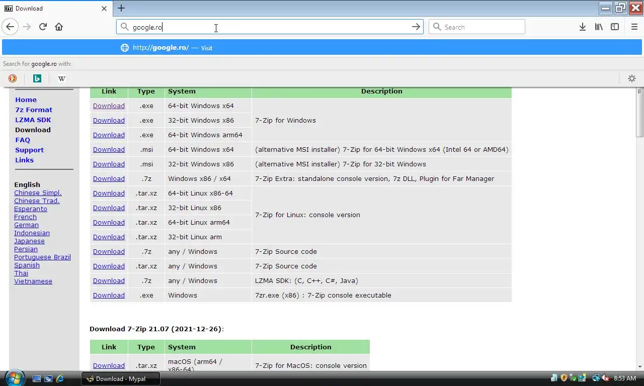Close the Download tab
This screenshot has width=644, height=386.
(x=104, y=9)
